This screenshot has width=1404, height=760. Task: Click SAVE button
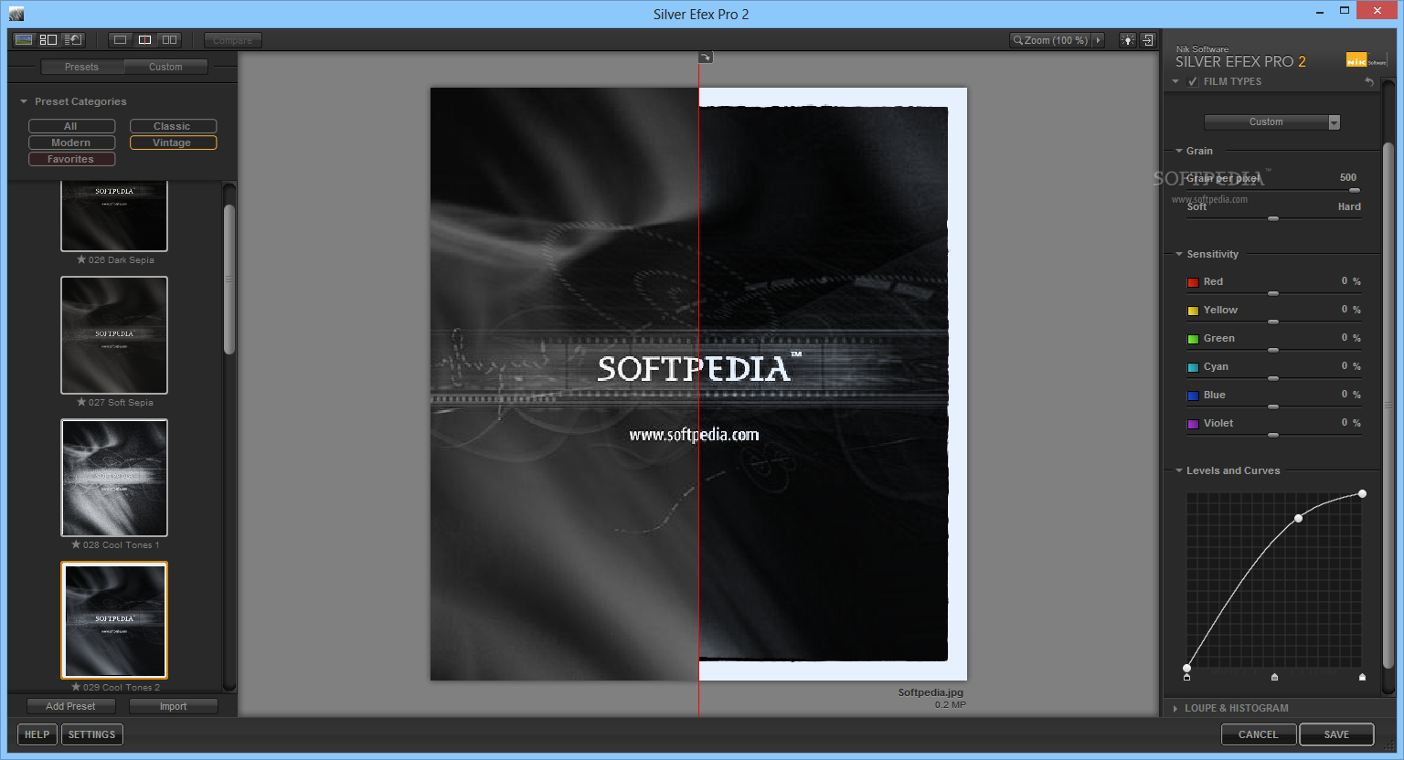coord(1336,734)
